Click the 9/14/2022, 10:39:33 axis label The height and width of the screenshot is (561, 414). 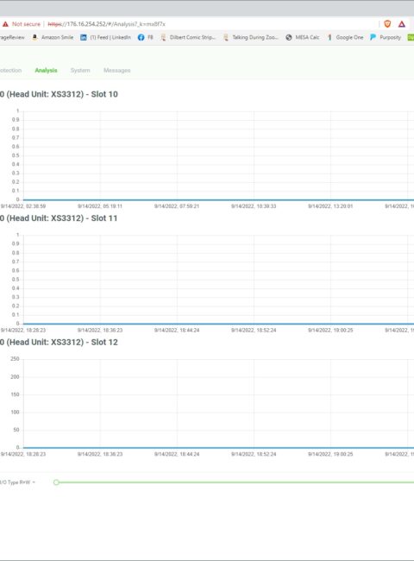(254, 206)
